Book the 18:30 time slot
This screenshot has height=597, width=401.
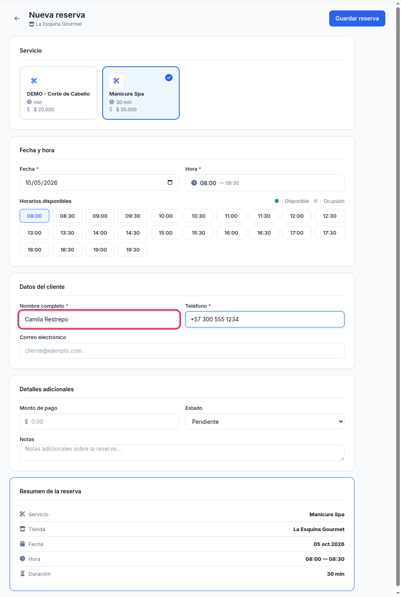click(x=67, y=249)
